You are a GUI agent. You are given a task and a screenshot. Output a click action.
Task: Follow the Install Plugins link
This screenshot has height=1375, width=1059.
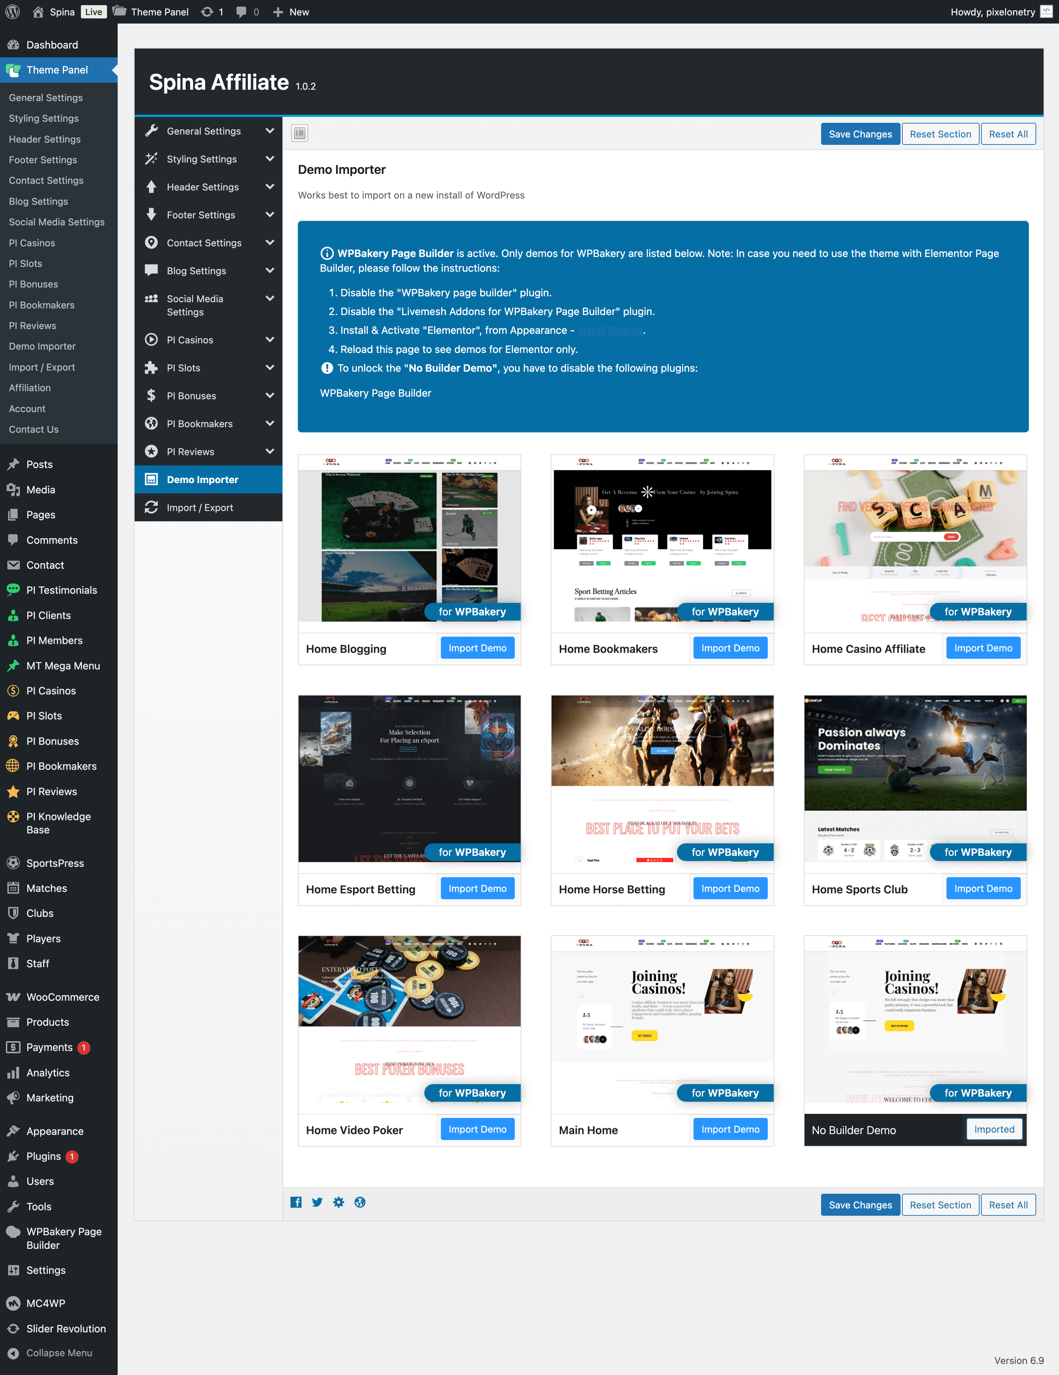(x=609, y=331)
